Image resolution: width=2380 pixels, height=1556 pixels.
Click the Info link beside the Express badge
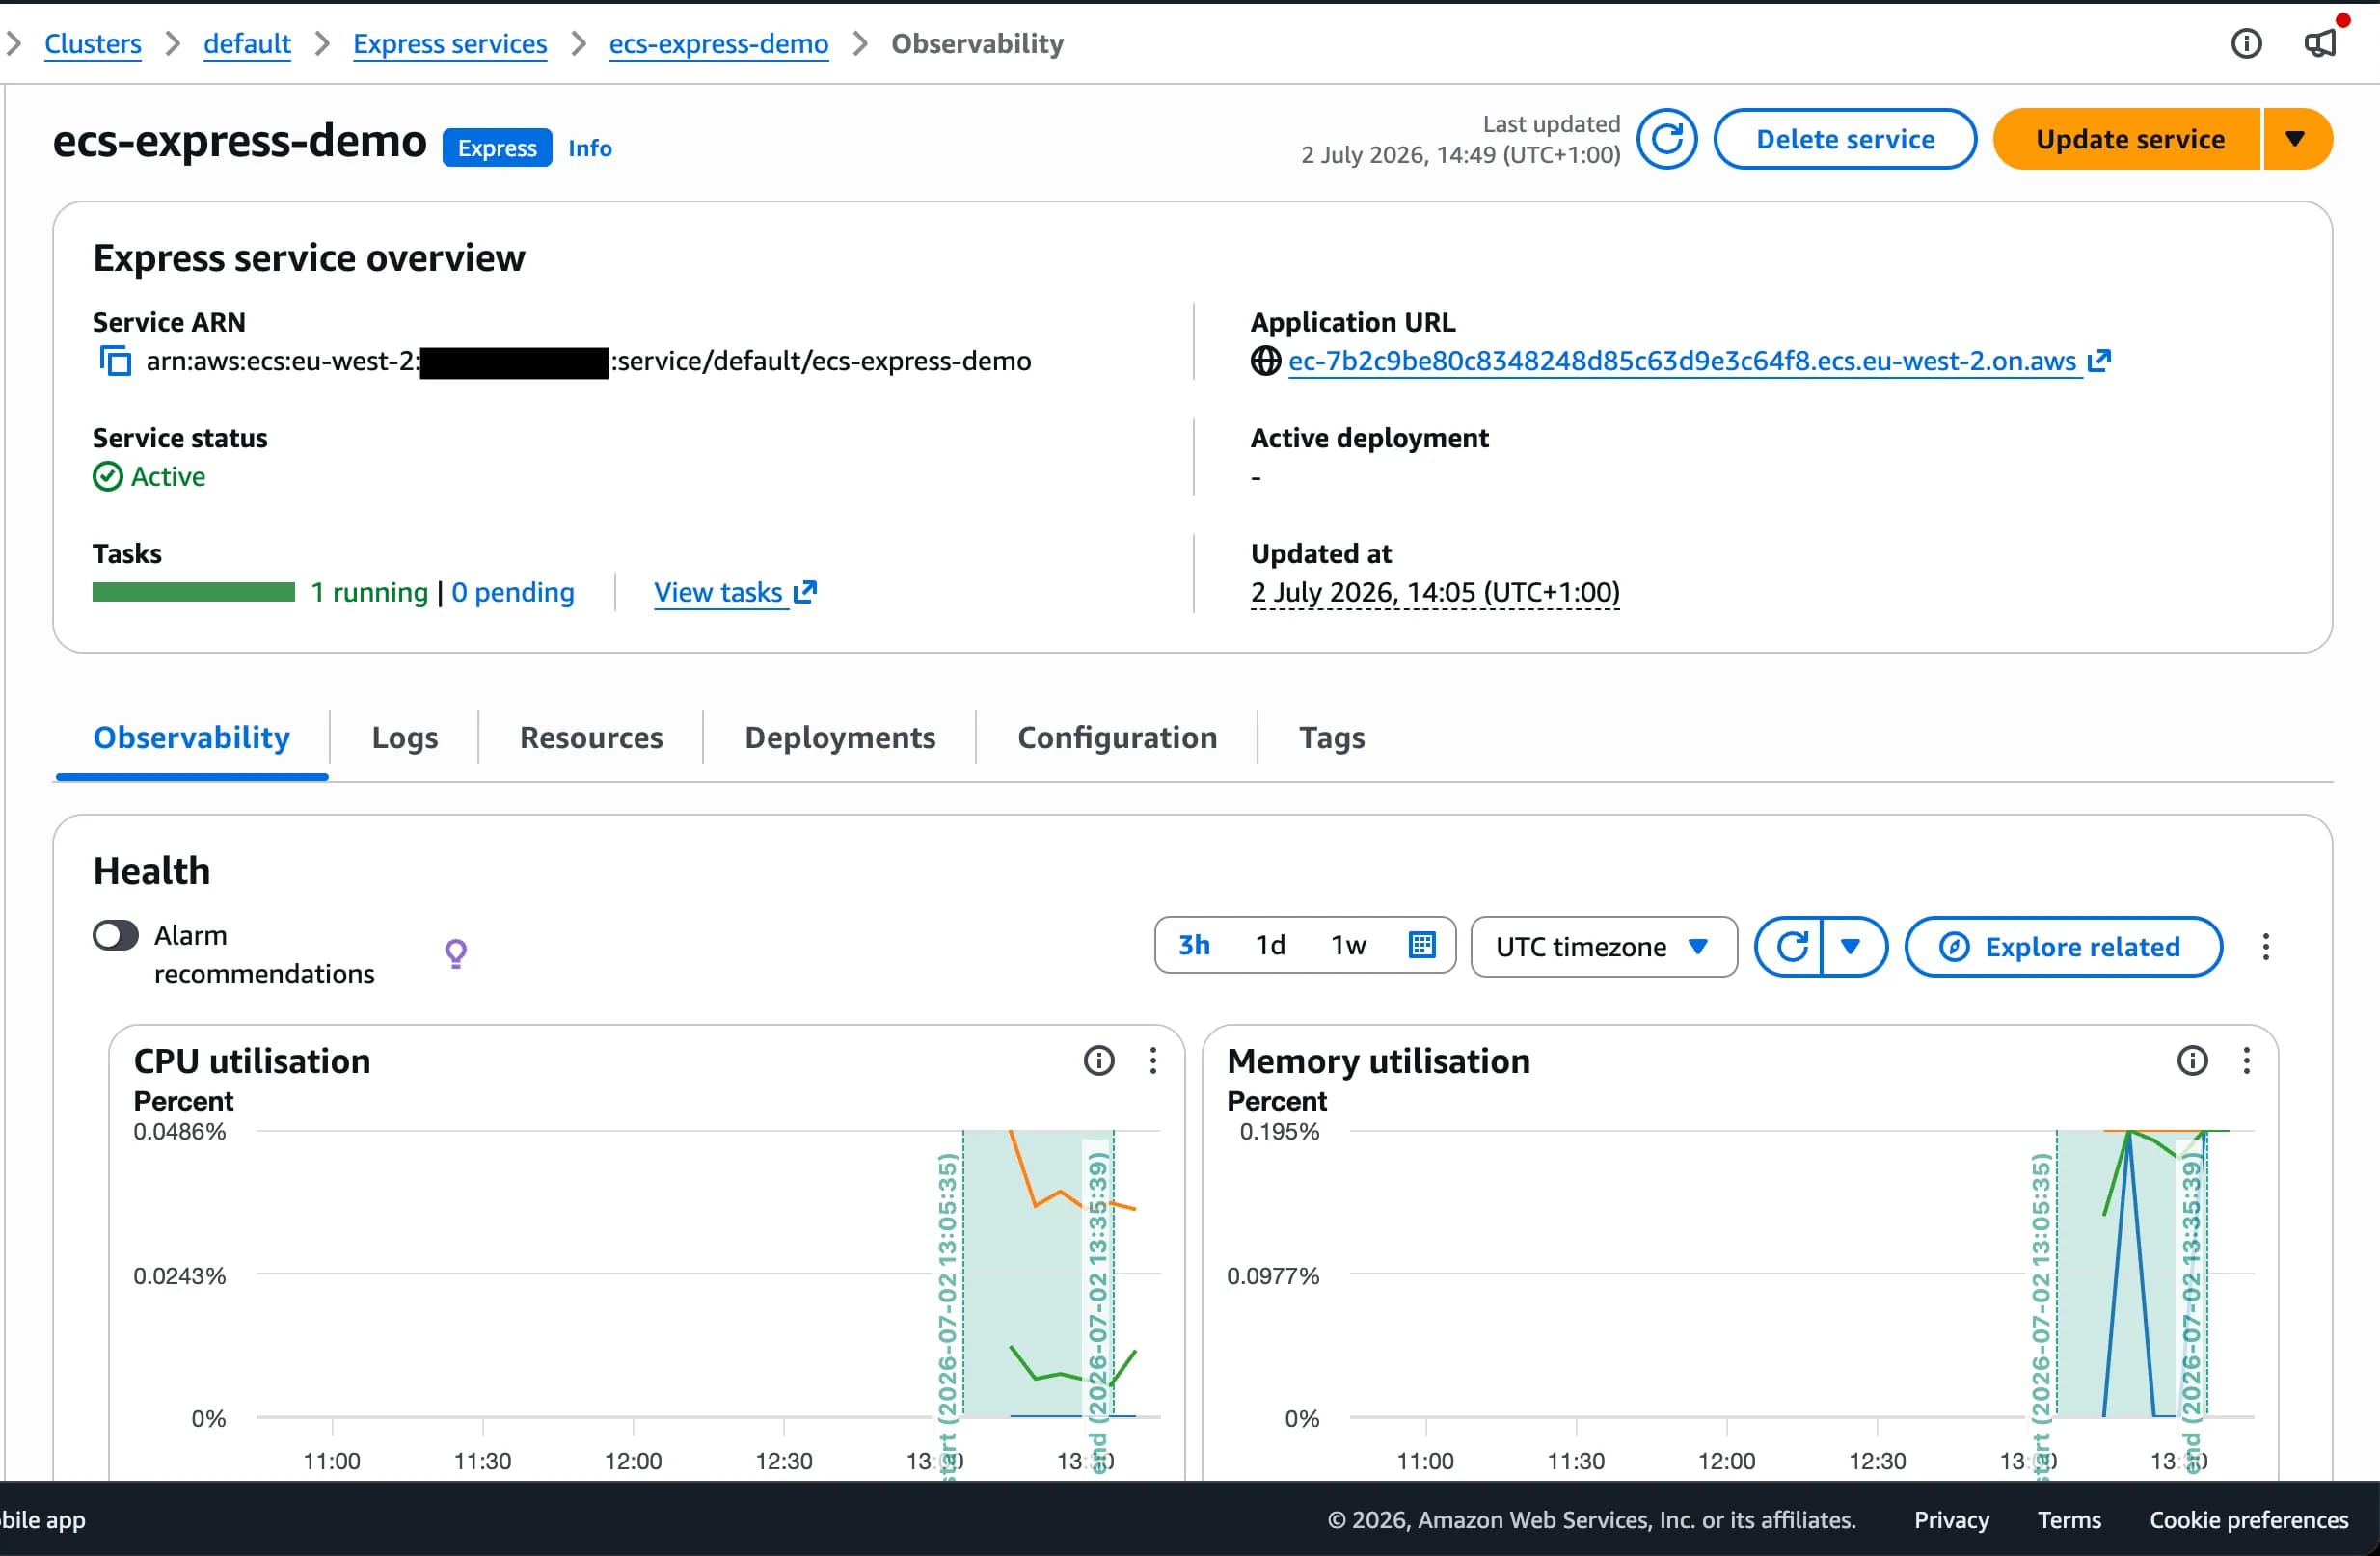[x=590, y=148]
